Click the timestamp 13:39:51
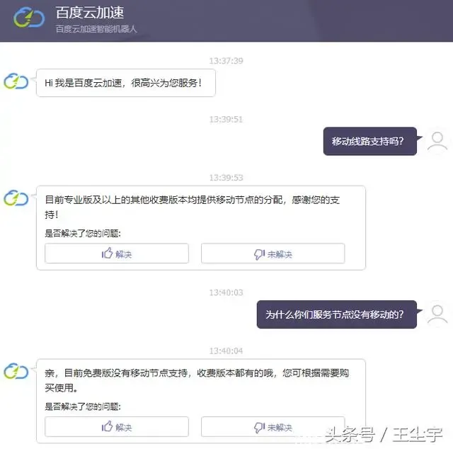453x449 pixels. (226, 119)
